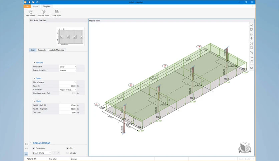Click the zoom extents icon
This screenshot has height=161, width=279.
pyautogui.click(x=252, y=44)
